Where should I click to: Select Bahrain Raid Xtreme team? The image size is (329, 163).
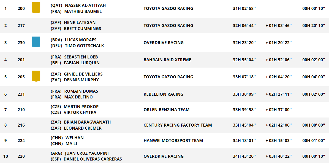click(x=167, y=60)
